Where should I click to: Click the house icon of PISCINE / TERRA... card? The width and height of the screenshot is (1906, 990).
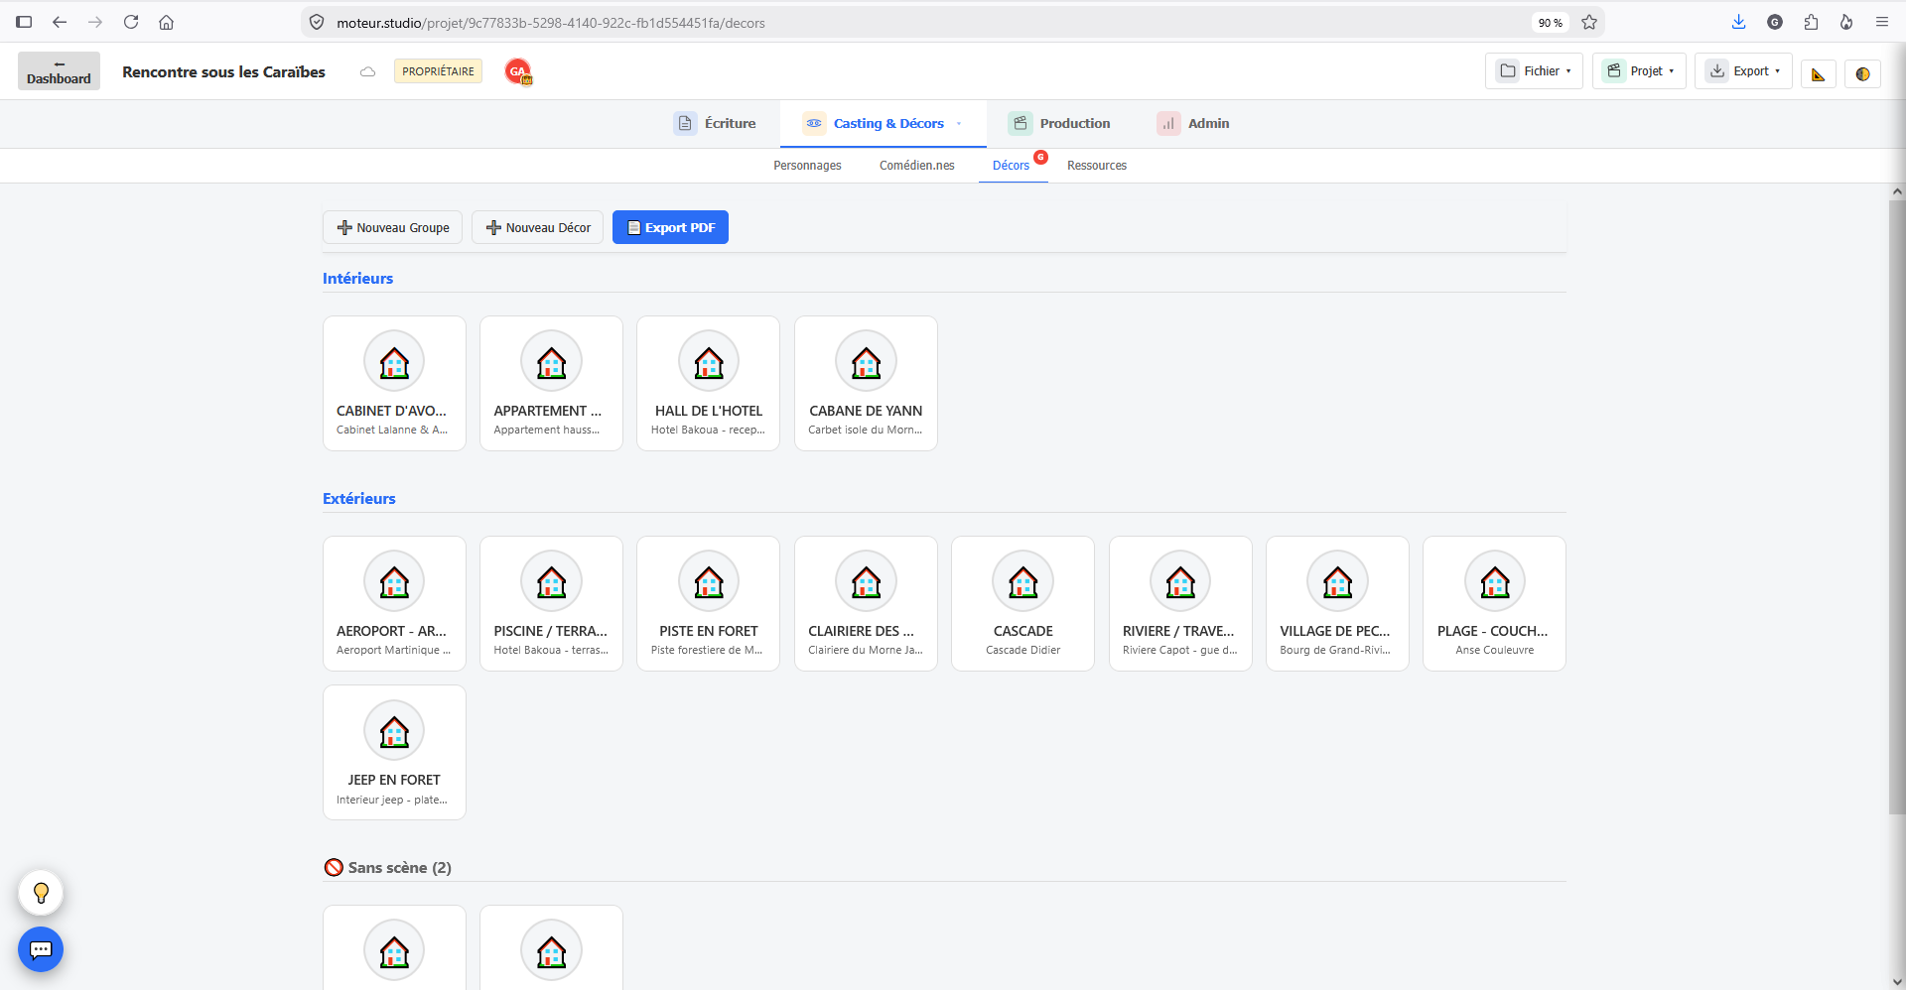coord(551,582)
